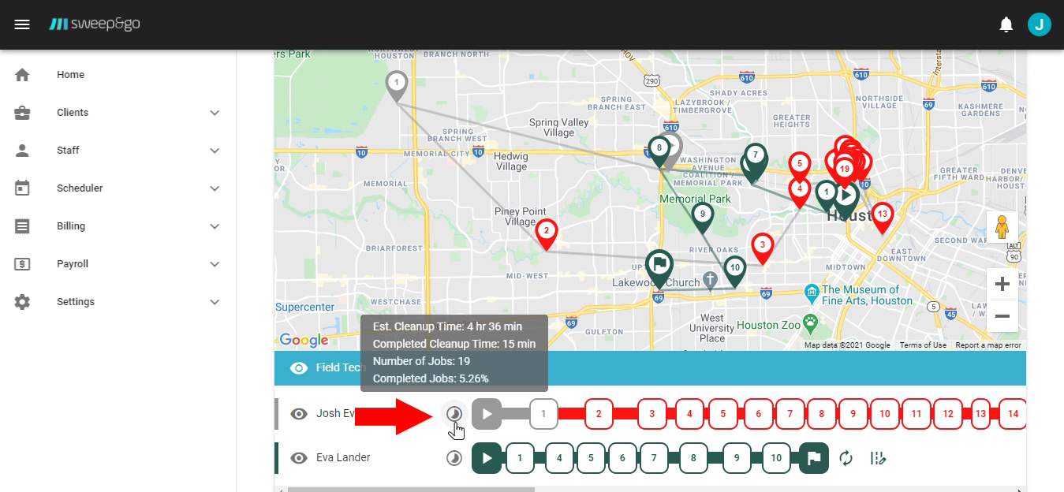Viewport: 1064px width, 492px height.
Task: Open the user avatar J menu
Action: 1040,24
